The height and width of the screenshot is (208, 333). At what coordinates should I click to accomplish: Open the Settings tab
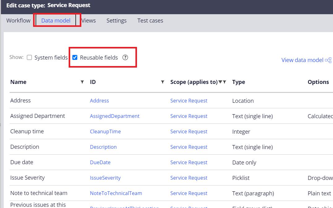[x=116, y=20]
